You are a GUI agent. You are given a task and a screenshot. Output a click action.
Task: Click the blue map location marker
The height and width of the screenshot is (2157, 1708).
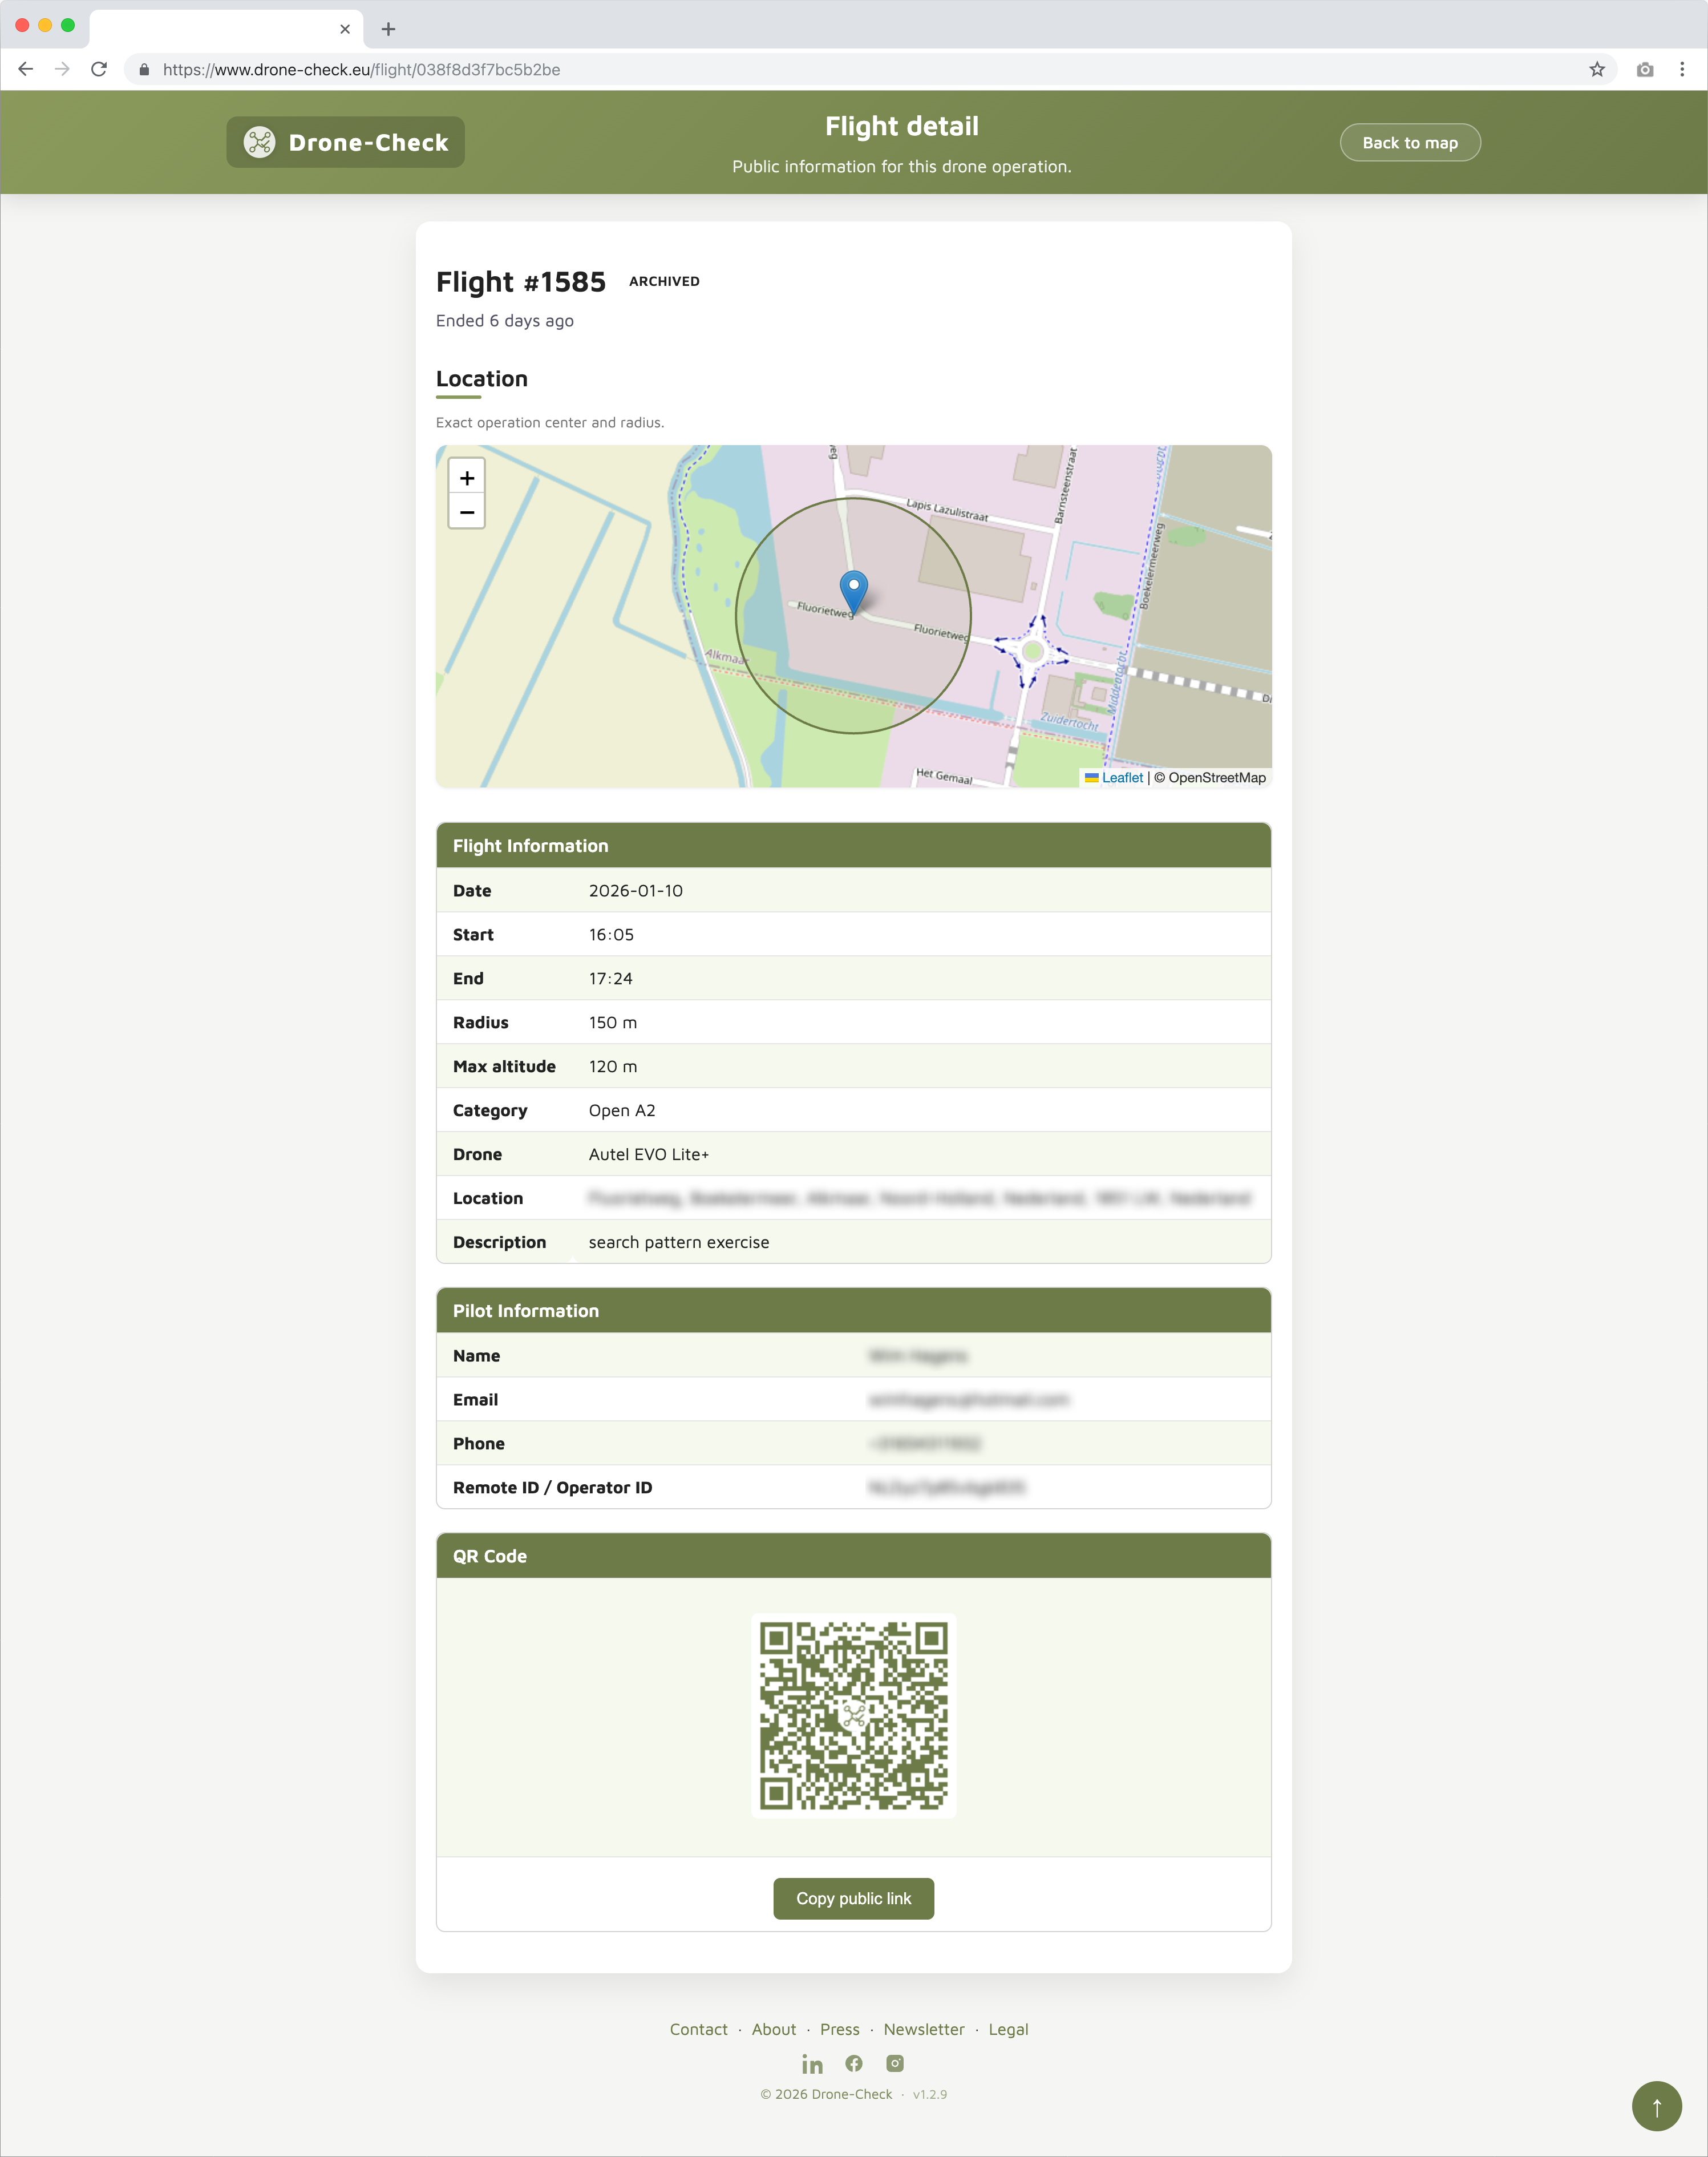coord(854,590)
